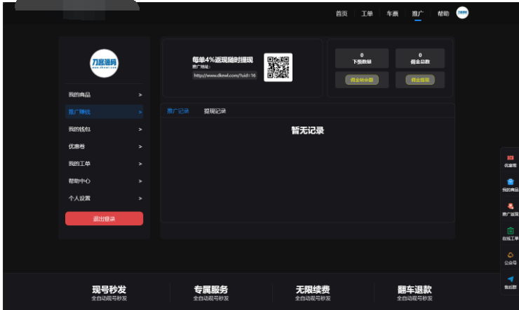519x310 pixels.
Task: Click the 暂无记录 empty message
Action: (x=307, y=130)
